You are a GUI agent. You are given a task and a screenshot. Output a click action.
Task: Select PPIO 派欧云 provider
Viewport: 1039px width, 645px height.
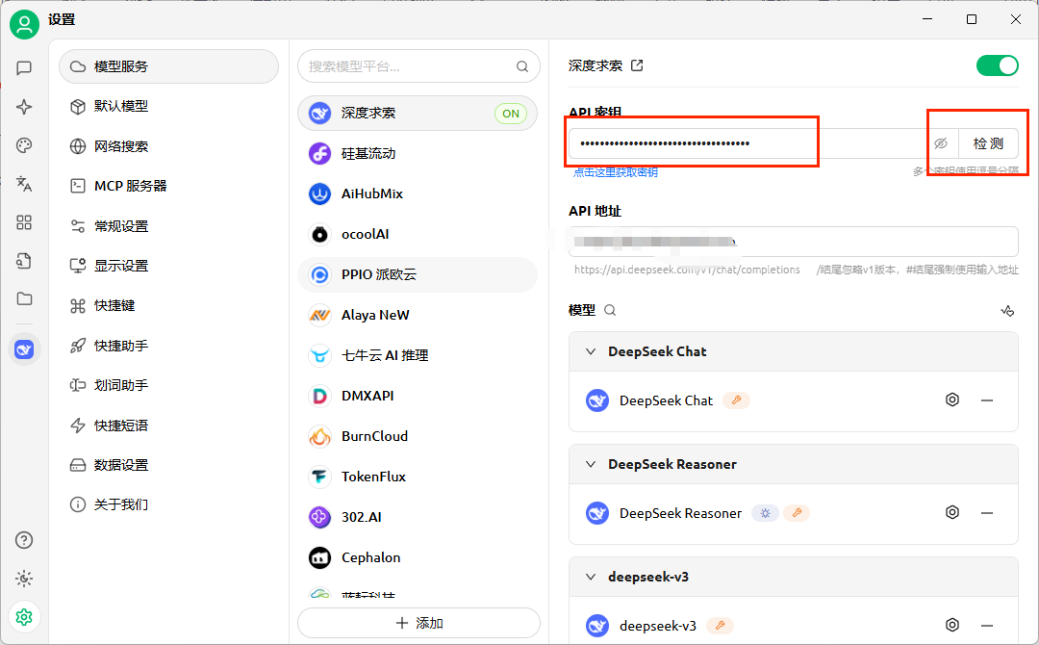pyautogui.click(x=418, y=274)
